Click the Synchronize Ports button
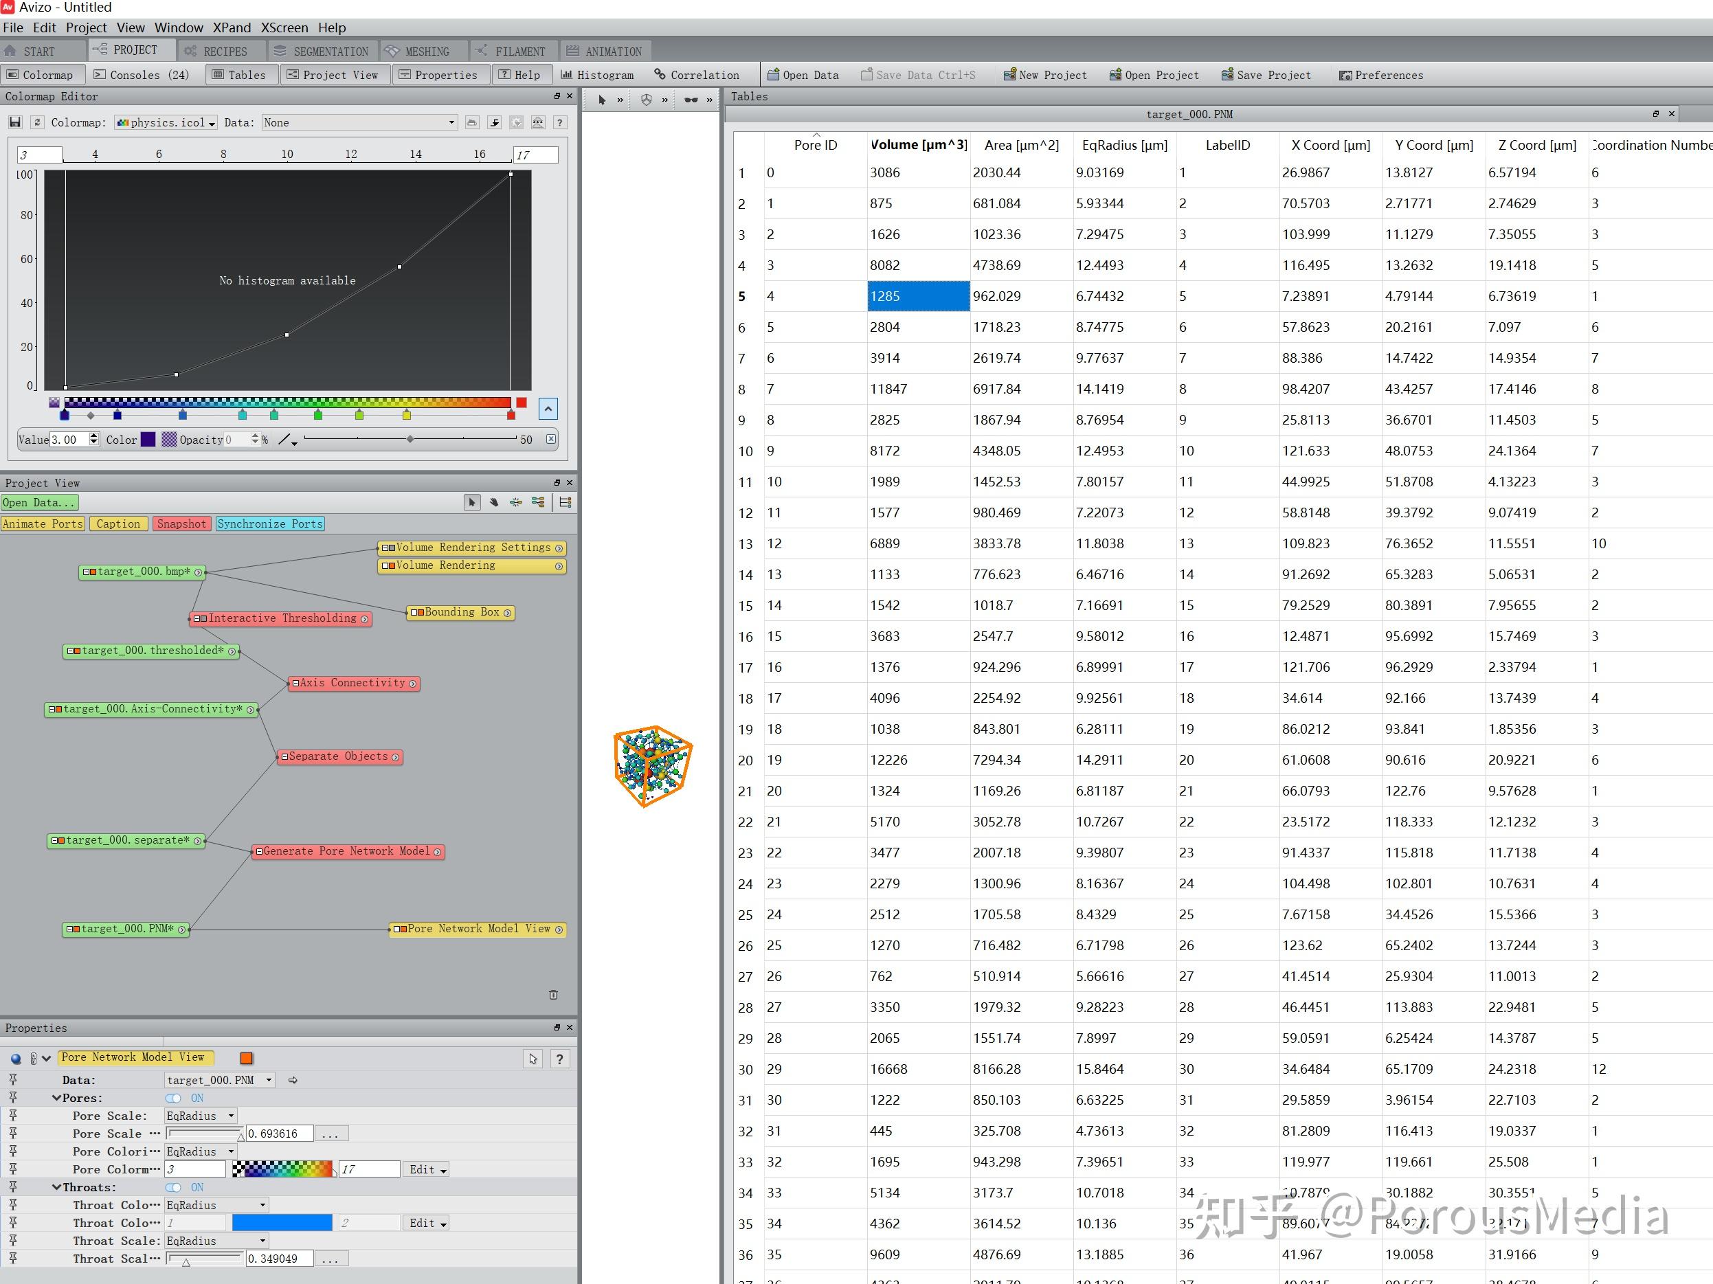 pyautogui.click(x=269, y=523)
